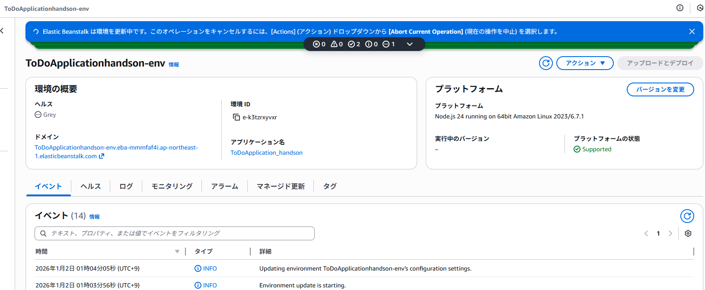Click the ToDoApplicationhandson-env breadcrumb title
Screen dimensions: 705x290
pos(47,9)
